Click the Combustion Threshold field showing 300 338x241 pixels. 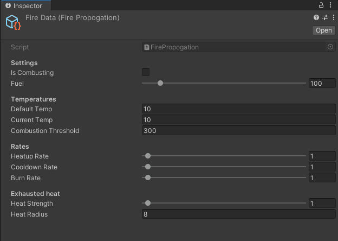point(239,130)
